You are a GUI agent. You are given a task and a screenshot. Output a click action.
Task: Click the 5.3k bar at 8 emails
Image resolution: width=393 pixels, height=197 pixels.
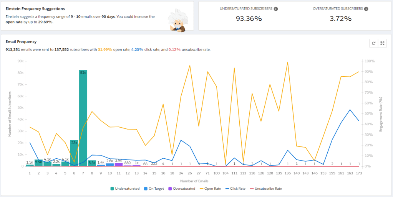point(92,163)
